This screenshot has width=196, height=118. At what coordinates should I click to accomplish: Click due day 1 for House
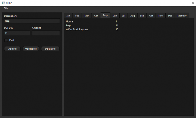[x=116, y=21]
